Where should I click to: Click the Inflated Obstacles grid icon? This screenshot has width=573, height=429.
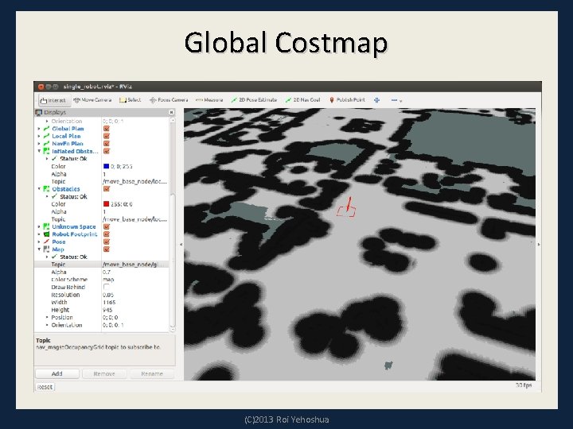coord(46,151)
